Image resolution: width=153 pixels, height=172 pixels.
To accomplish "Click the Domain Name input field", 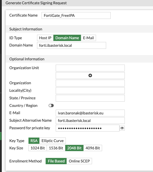I will pos(72,46).
